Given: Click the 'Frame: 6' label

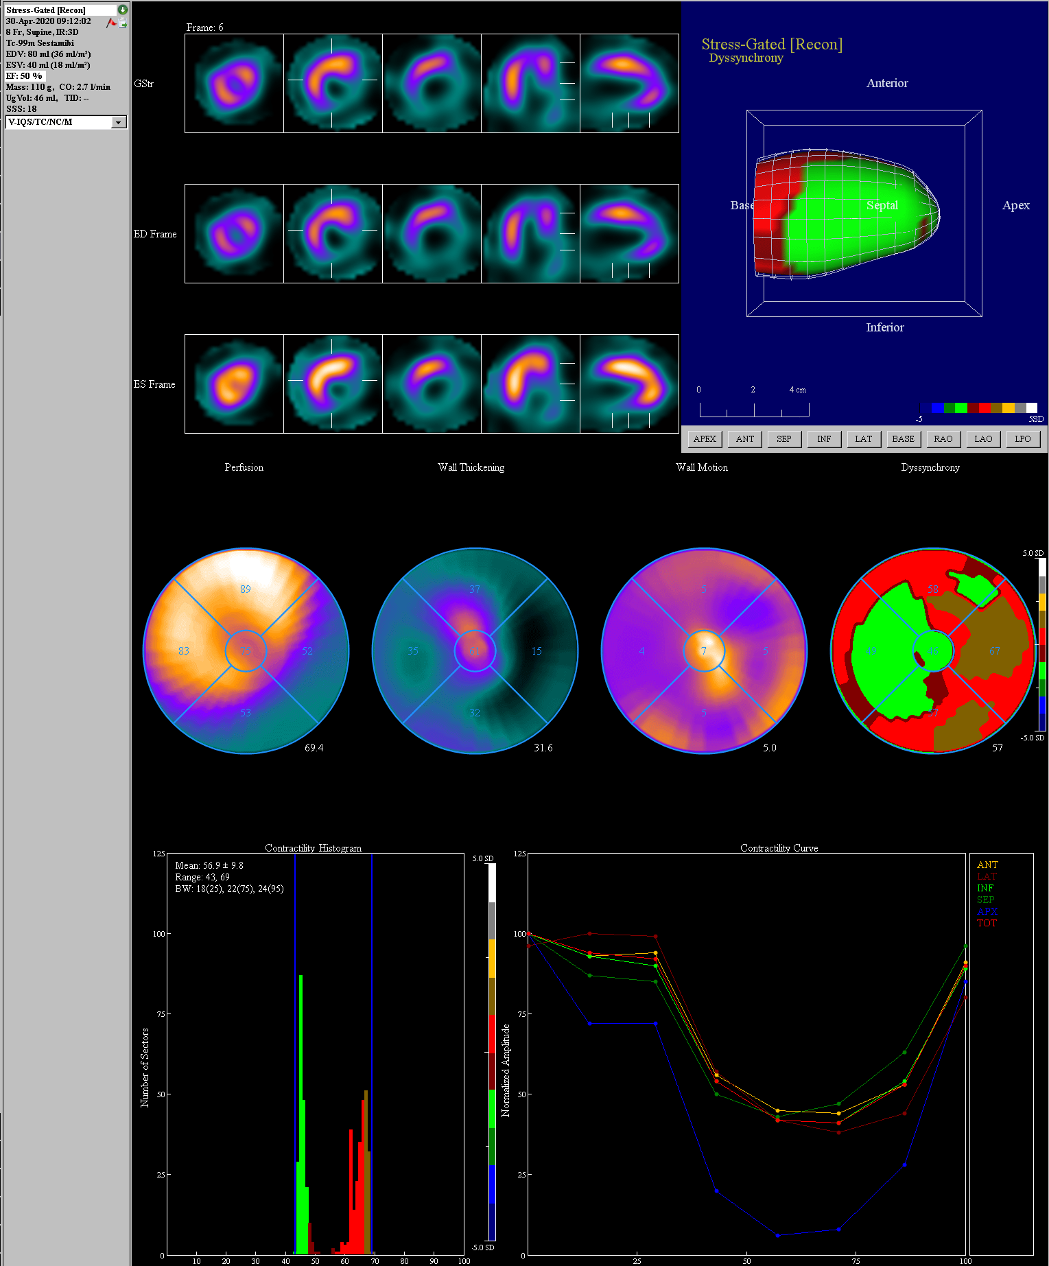Looking at the screenshot, I should 204,27.
